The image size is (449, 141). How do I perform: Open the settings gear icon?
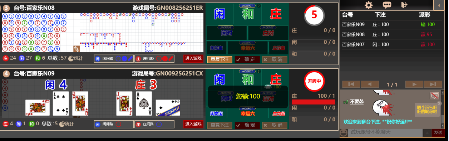(368, 5)
